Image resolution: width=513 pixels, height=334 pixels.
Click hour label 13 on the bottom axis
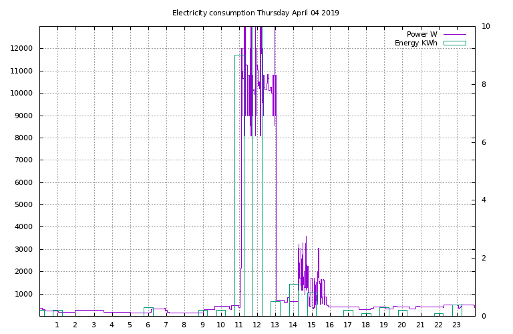pyautogui.click(x=275, y=325)
